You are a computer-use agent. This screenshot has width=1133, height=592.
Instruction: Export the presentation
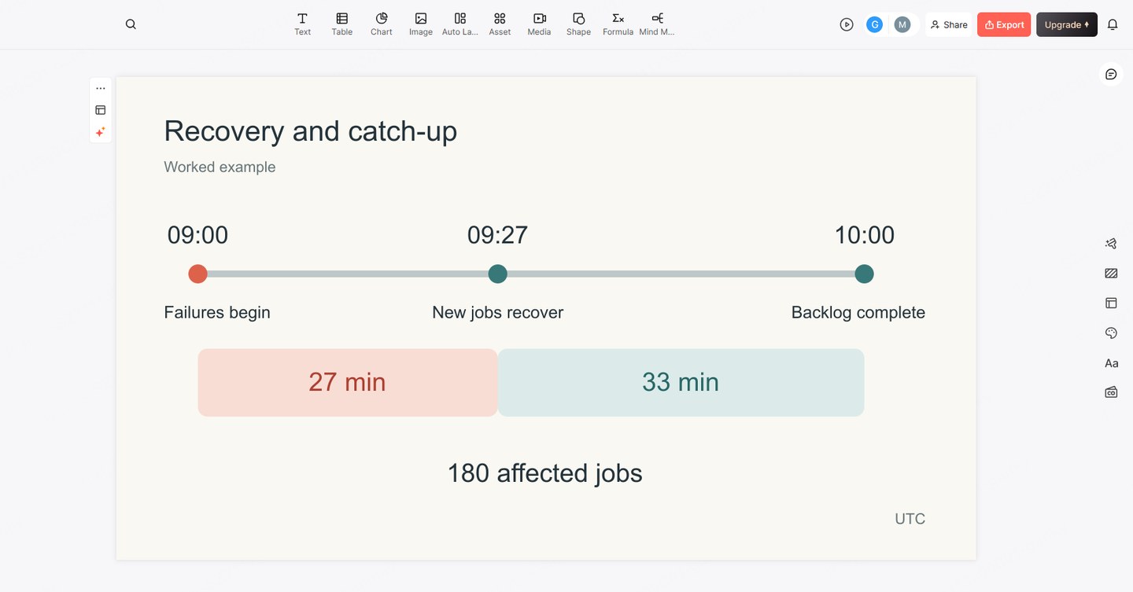pos(1004,24)
